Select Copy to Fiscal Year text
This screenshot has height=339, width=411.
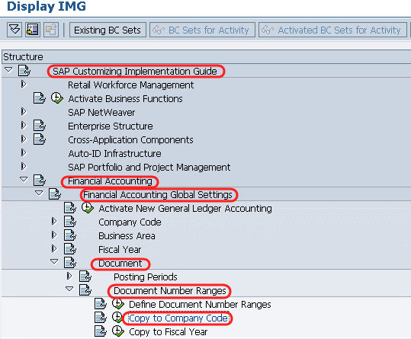(x=168, y=332)
